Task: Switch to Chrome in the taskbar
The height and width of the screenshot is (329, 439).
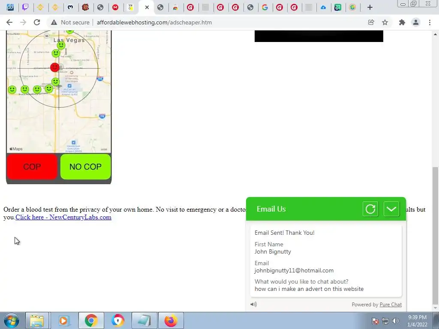Action: point(91,320)
